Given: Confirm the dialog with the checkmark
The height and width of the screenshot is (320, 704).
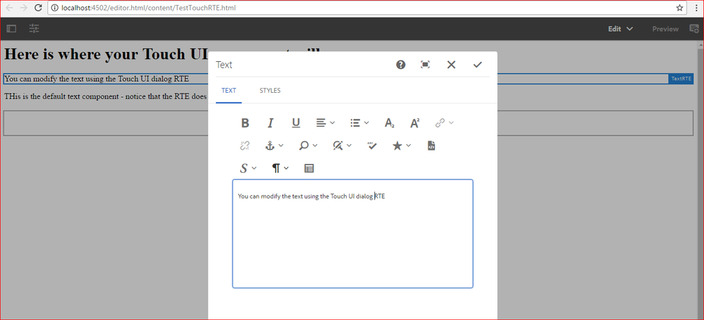Looking at the screenshot, I should click(x=477, y=65).
